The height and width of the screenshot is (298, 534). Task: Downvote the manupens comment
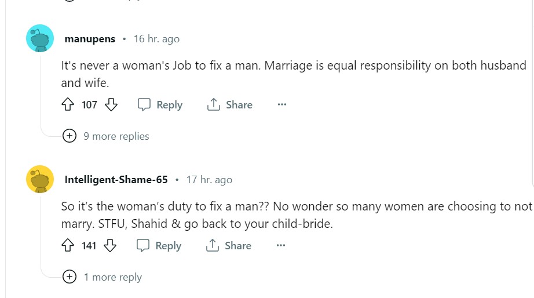click(x=111, y=105)
